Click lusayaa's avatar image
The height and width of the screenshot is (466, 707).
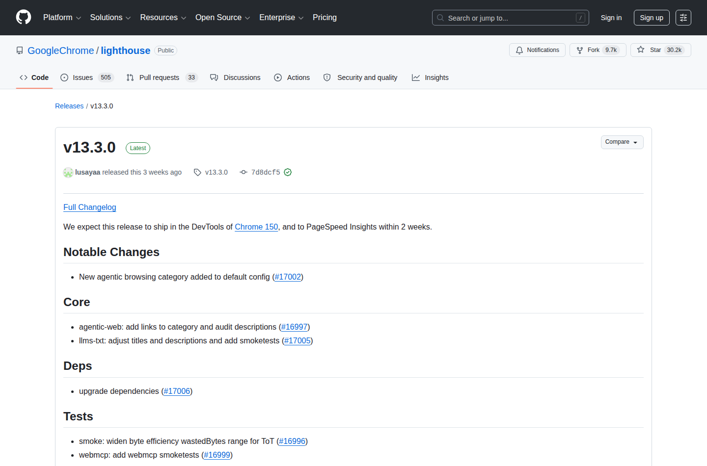click(68, 172)
